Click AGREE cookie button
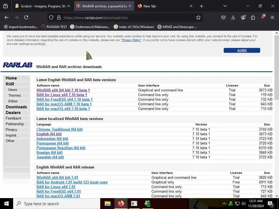 tap(242, 50)
